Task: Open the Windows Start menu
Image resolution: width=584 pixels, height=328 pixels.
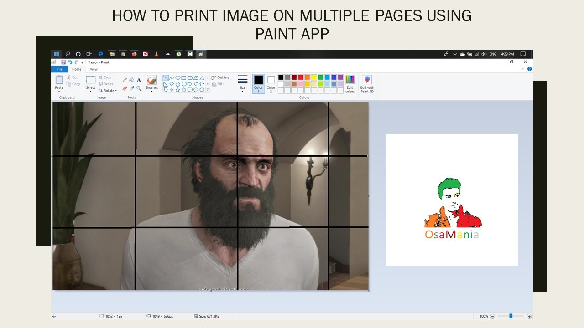Action: [x=57, y=54]
